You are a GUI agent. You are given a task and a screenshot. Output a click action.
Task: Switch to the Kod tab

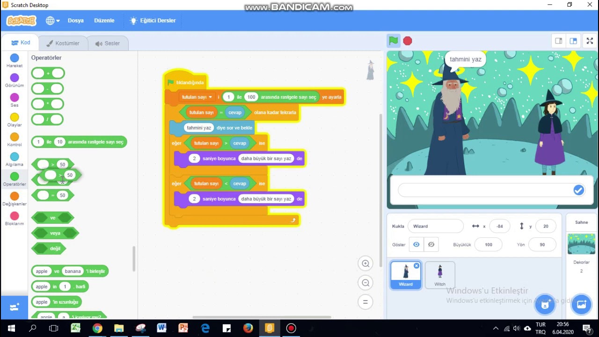[x=21, y=43]
